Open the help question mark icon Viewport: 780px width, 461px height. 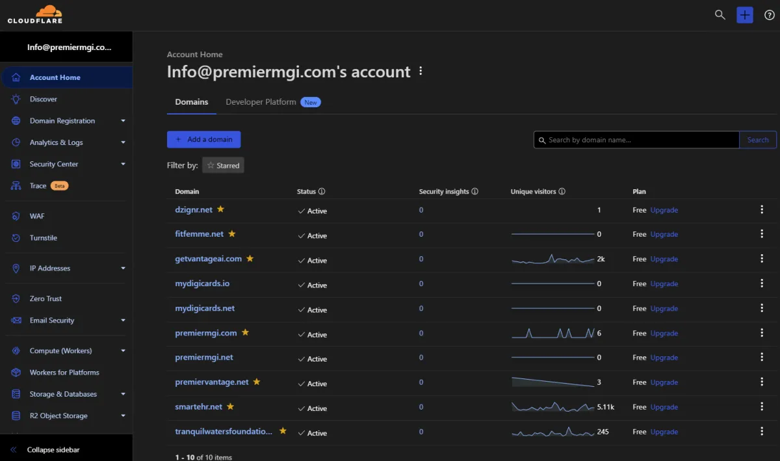pos(769,15)
